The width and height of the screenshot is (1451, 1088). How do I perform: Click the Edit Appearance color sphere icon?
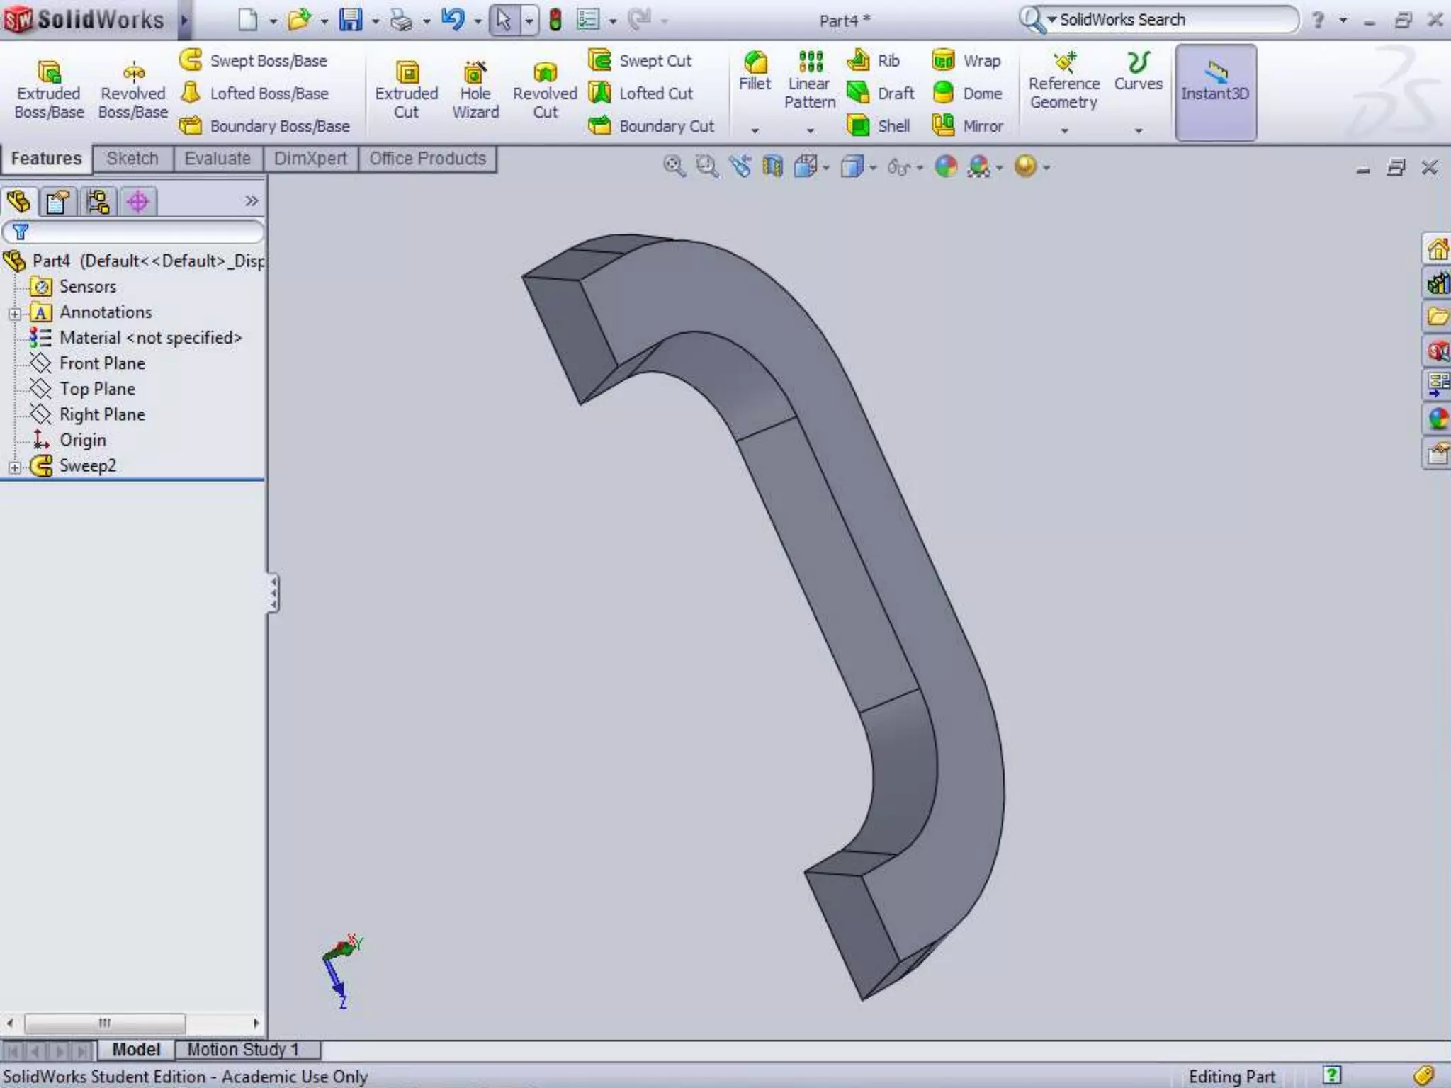946,167
